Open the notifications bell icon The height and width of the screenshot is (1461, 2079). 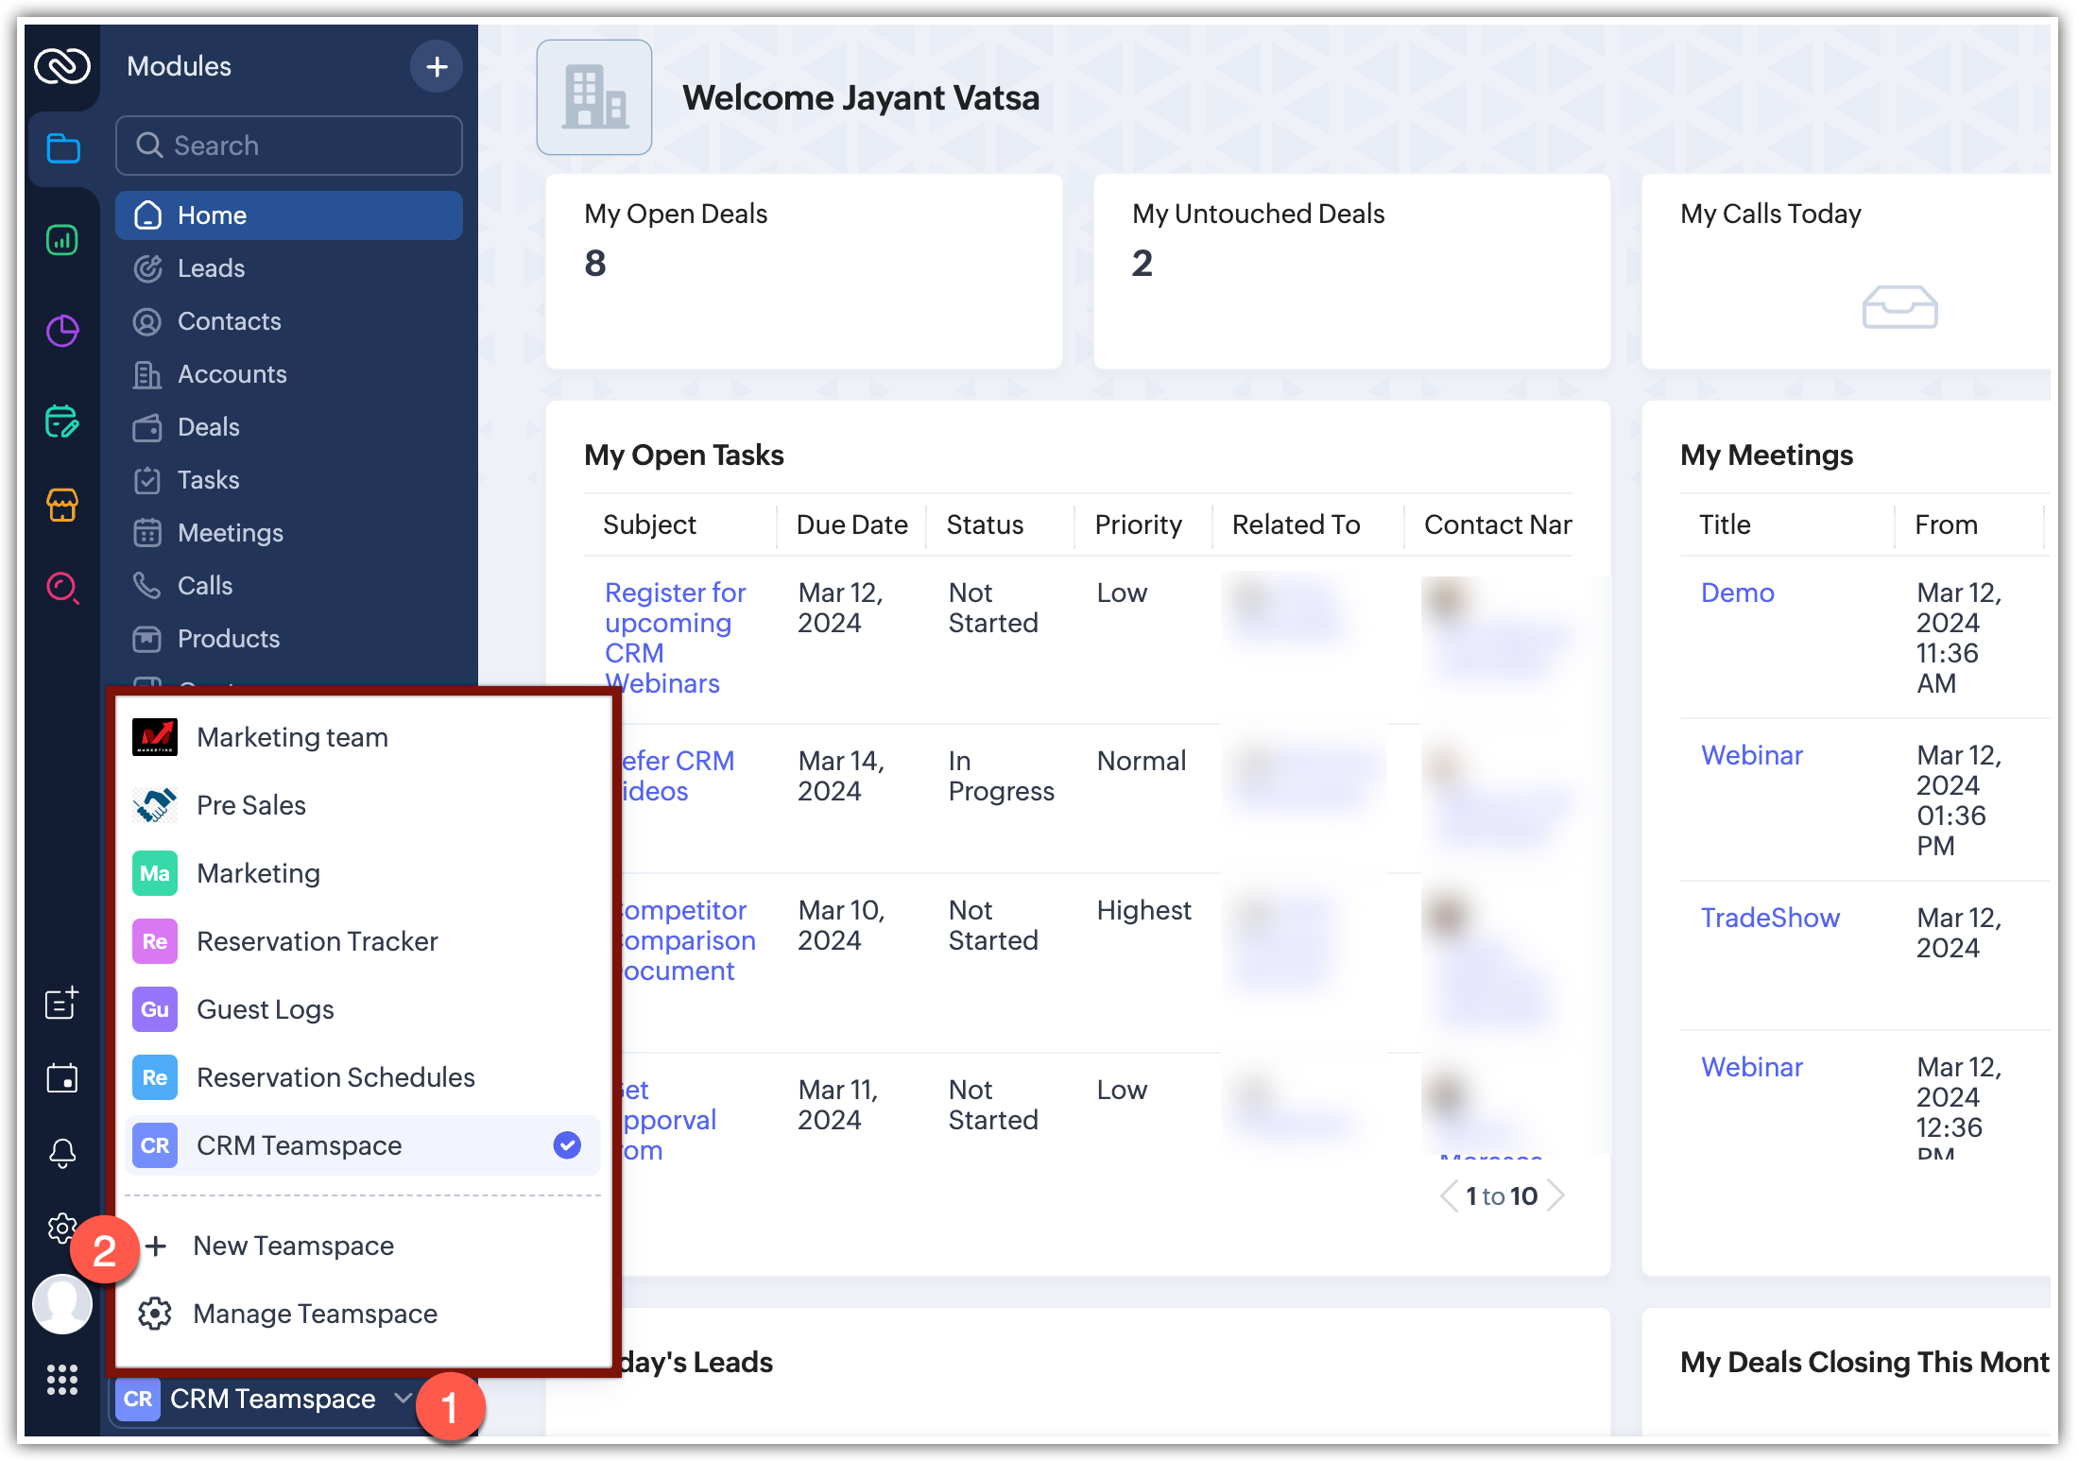(62, 1152)
